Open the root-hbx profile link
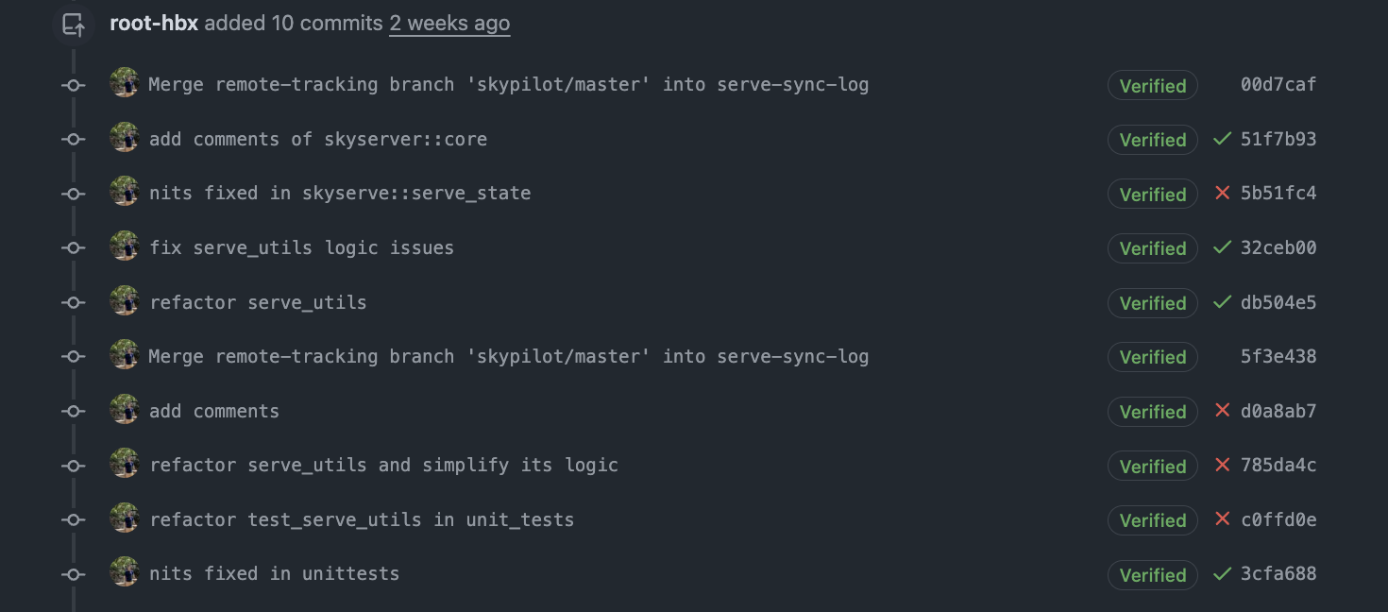Screen dimensions: 1388x612 tap(154, 24)
